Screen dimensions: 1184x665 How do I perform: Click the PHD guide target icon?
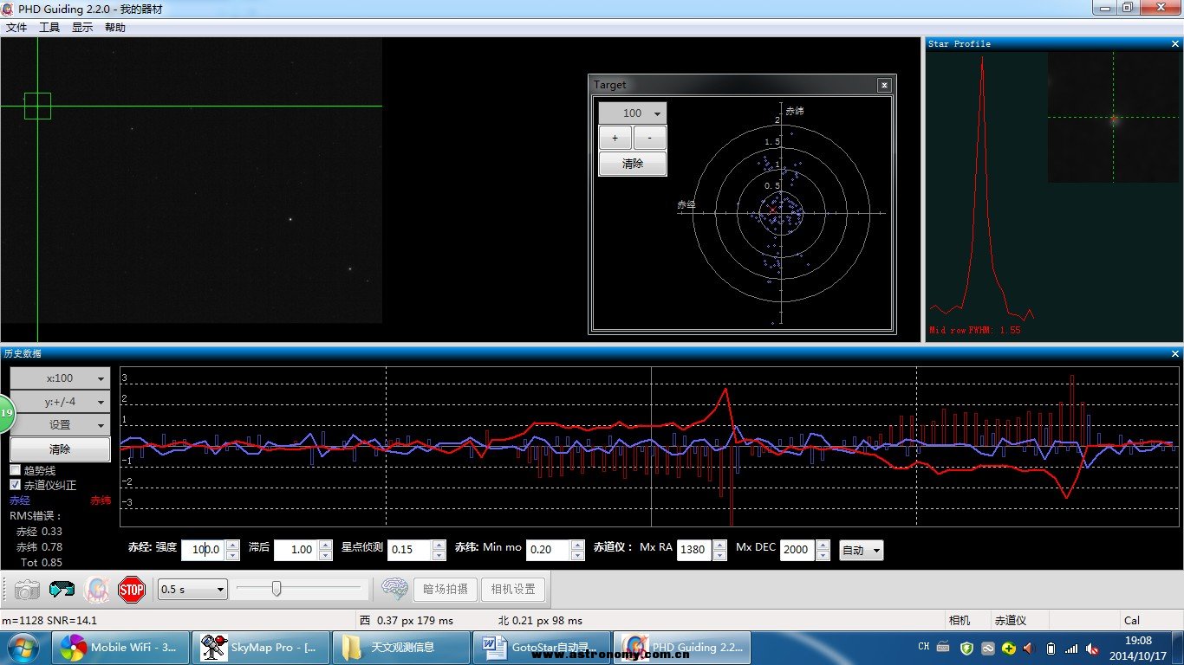click(x=97, y=590)
